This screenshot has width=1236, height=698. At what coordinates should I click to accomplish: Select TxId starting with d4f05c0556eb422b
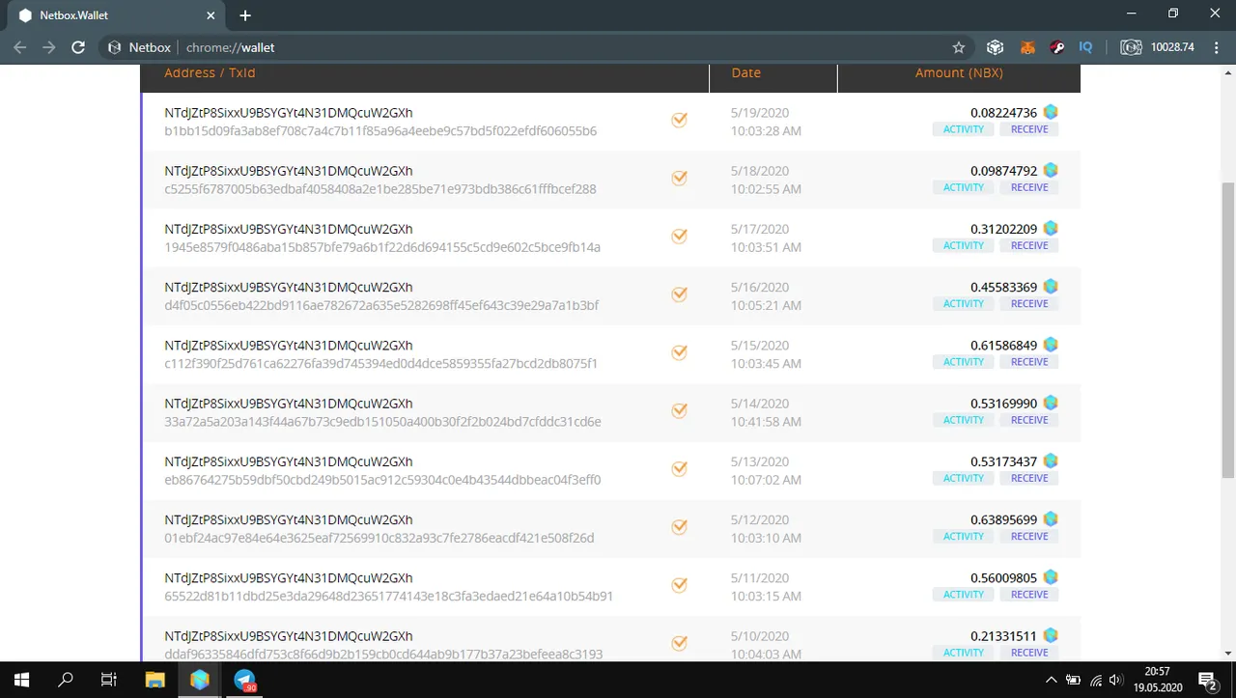coord(381,305)
